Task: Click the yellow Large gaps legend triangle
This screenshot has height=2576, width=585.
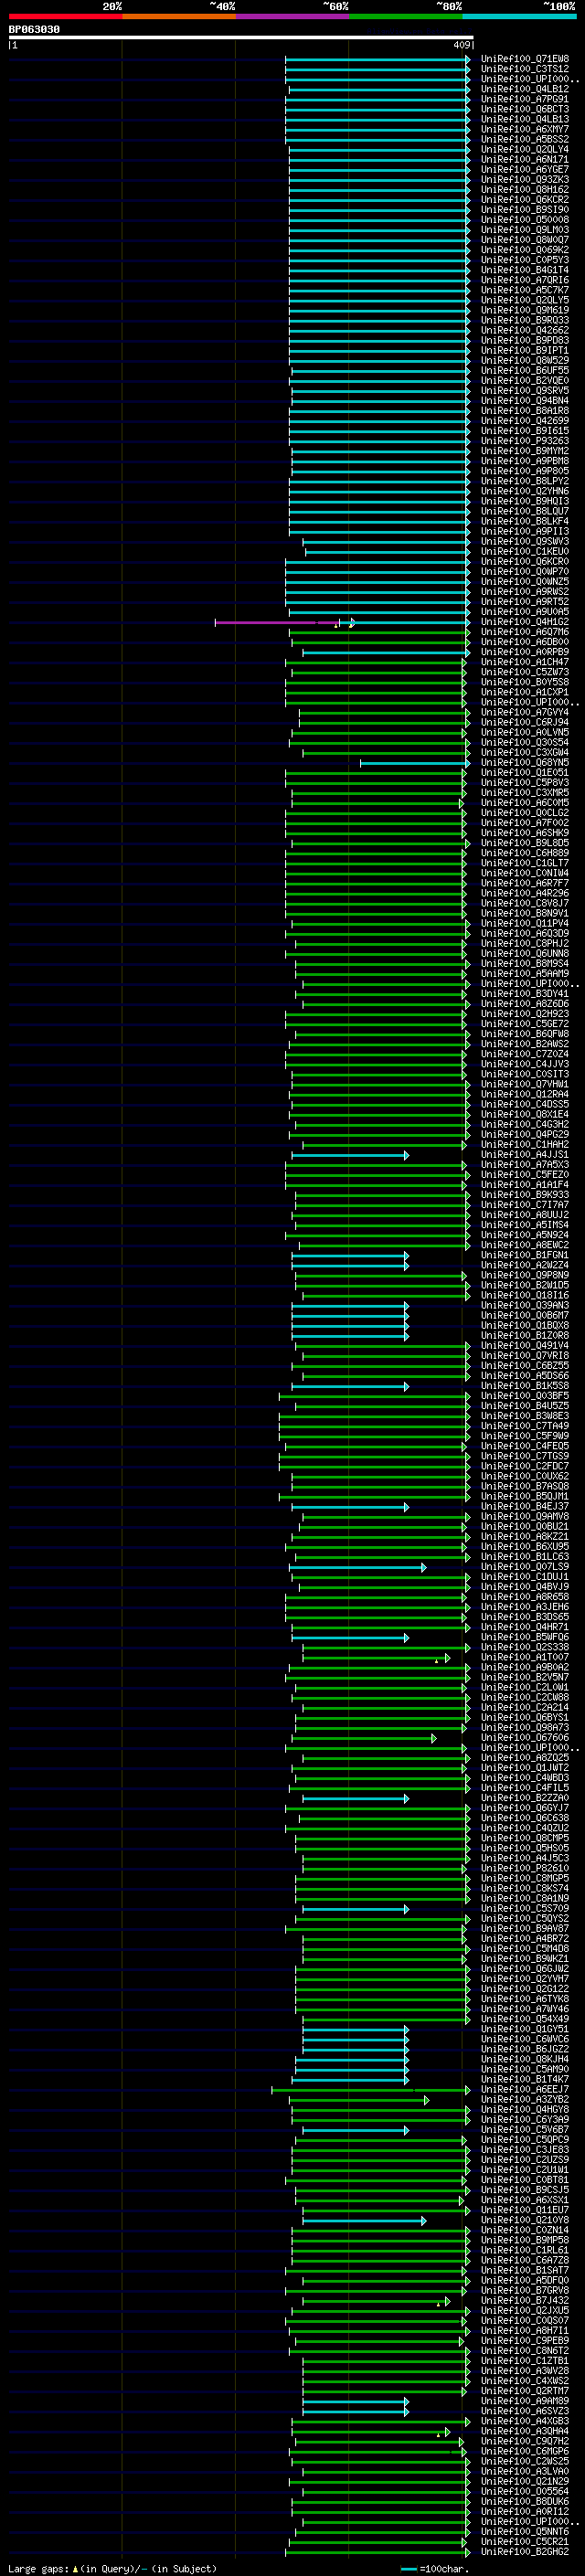Action: tap(75, 2568)
